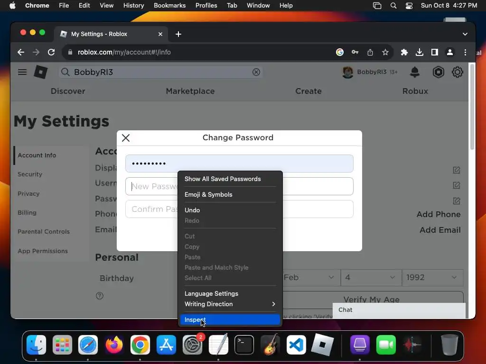Open the Google icon in address bar
486x364 pixels.
point(340,52)
